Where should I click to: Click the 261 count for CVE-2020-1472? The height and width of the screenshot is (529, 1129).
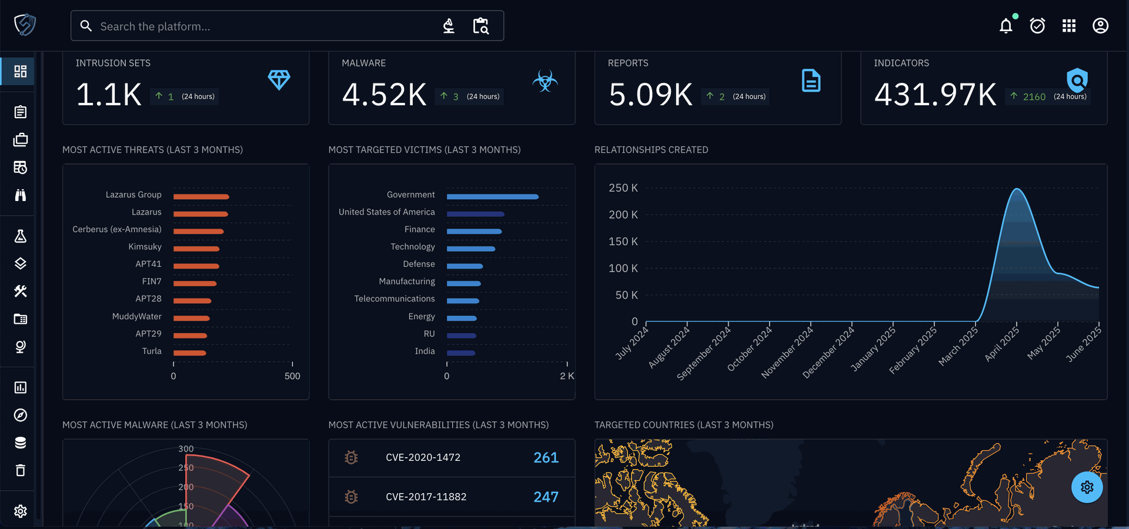tap(546, 458)
